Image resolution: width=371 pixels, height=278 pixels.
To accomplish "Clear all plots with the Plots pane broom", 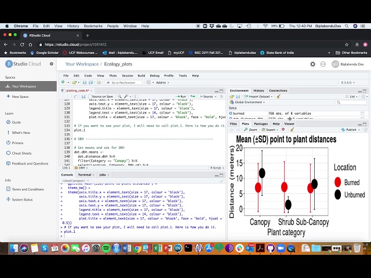I will coord(292,130).
